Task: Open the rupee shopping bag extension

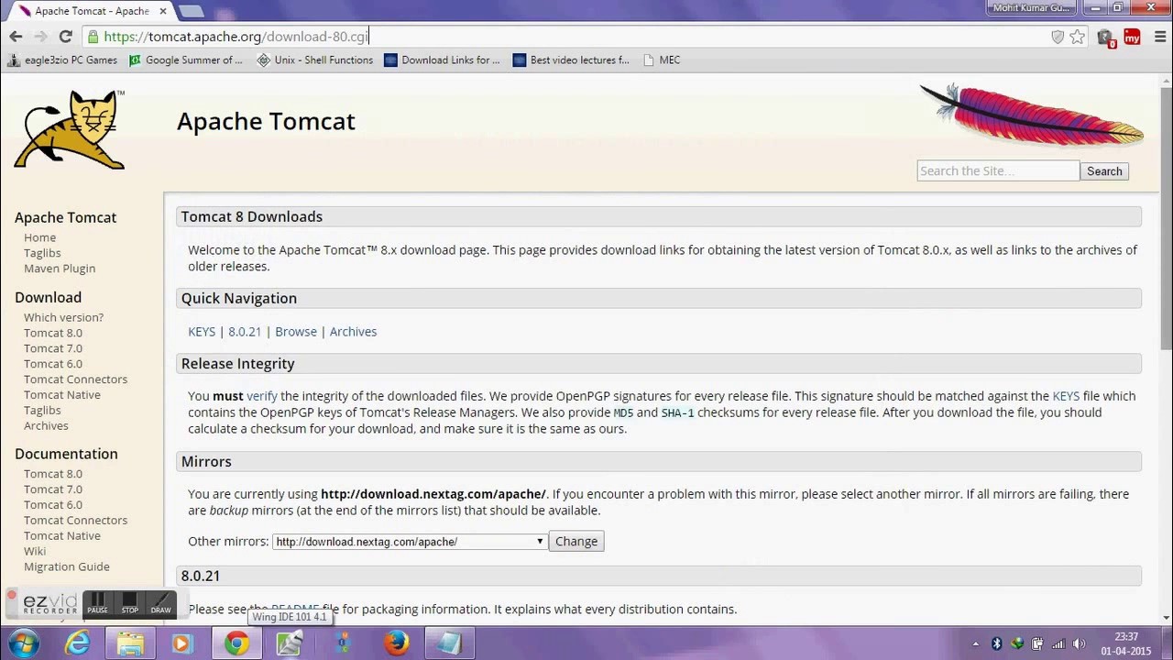Action: coord(1106,38)
